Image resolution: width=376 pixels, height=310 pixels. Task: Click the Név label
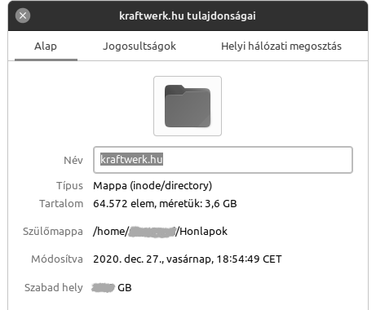coord(73,160)
